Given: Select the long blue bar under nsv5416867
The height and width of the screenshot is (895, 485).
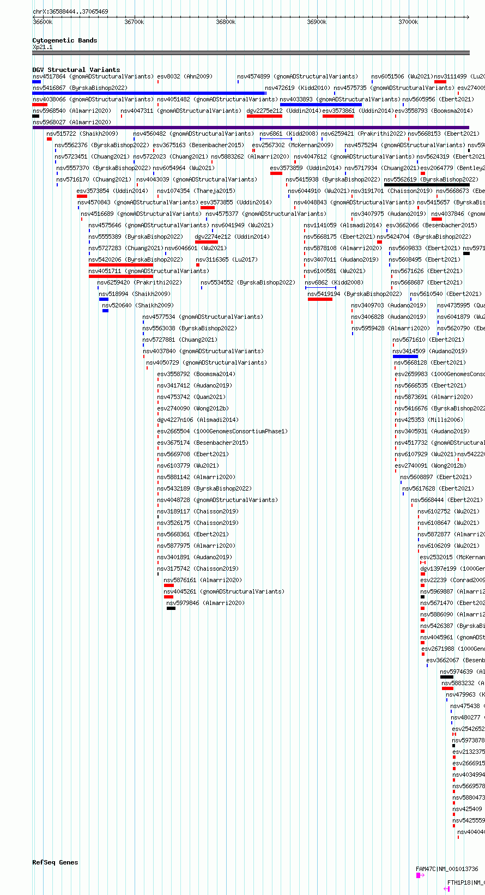Looking at the screenshot, I should click(x=149, y=93).
